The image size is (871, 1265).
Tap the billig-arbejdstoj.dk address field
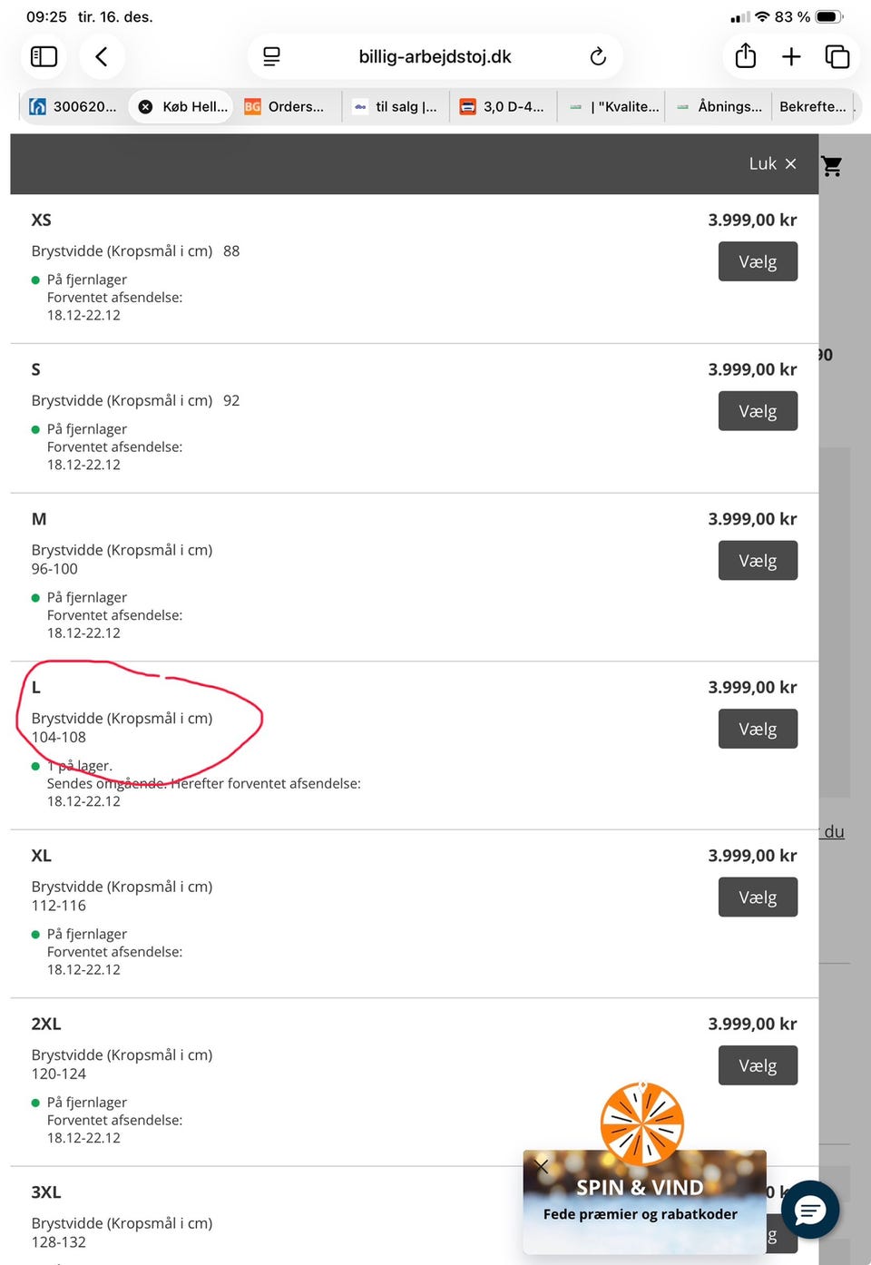(x=435, y=56)
